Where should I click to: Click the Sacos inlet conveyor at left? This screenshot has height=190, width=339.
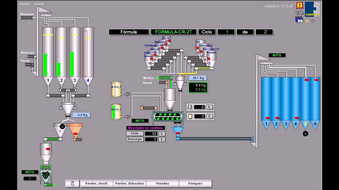29,65
